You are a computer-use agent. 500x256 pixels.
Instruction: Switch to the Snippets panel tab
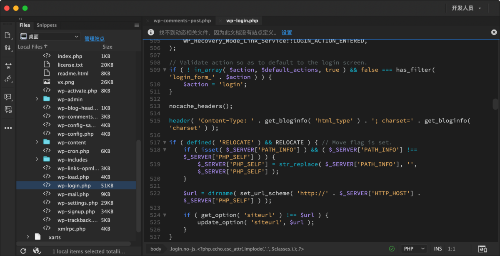click(47, 25)
